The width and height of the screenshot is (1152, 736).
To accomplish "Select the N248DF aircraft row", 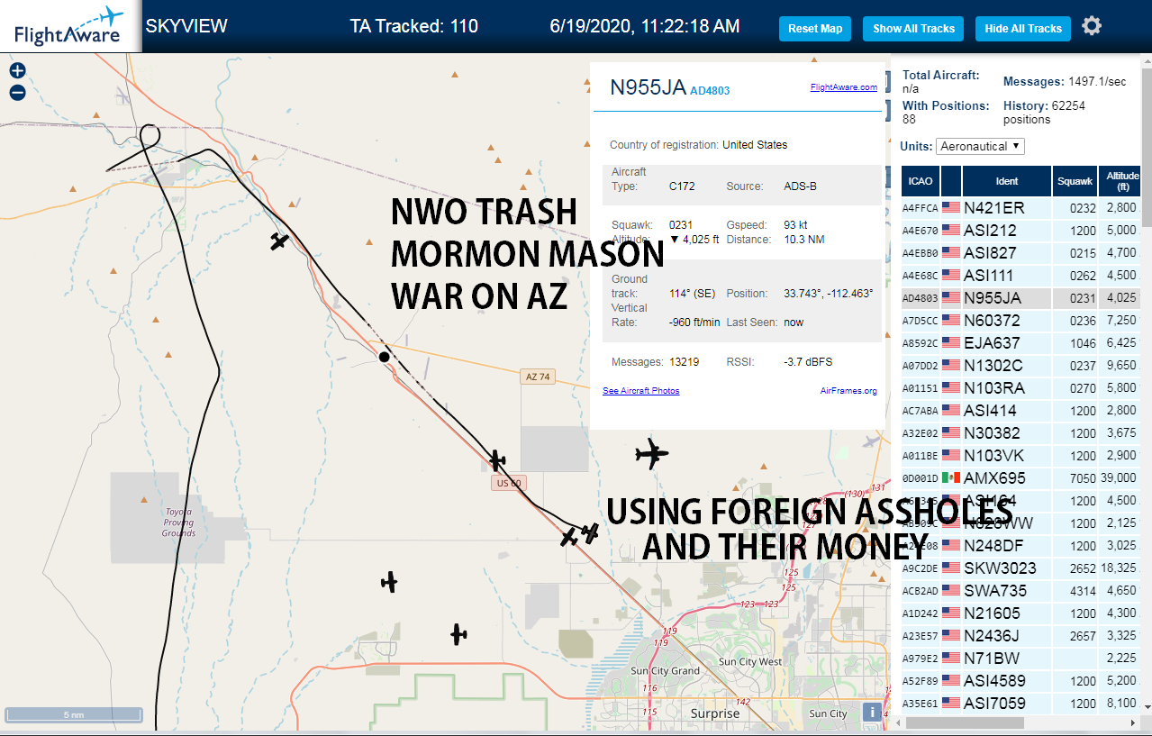I will [x=1021, y=546].
